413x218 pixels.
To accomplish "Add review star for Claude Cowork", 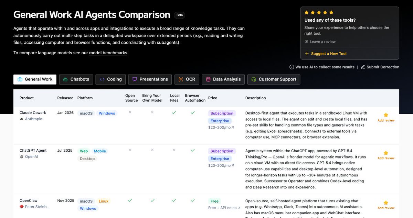I will pyautogui.click(x=386, y=115).
